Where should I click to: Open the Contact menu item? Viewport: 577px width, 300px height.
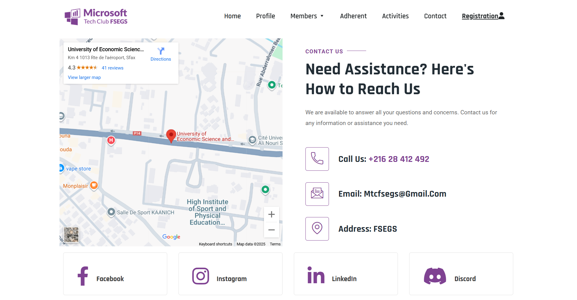[435, 16]
